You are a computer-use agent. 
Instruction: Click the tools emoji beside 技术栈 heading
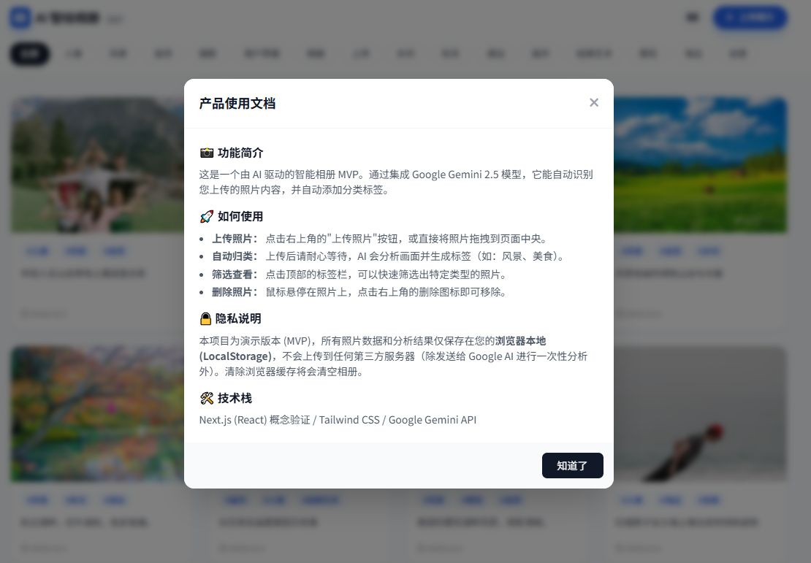[206, 398]
